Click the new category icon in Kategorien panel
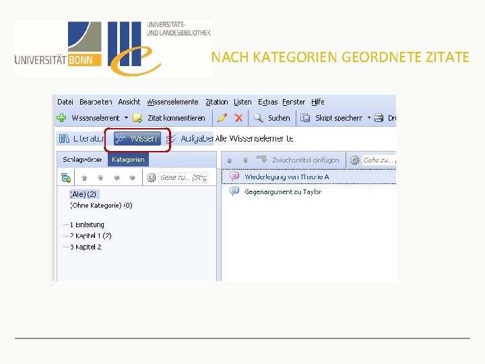 [65, 178]
